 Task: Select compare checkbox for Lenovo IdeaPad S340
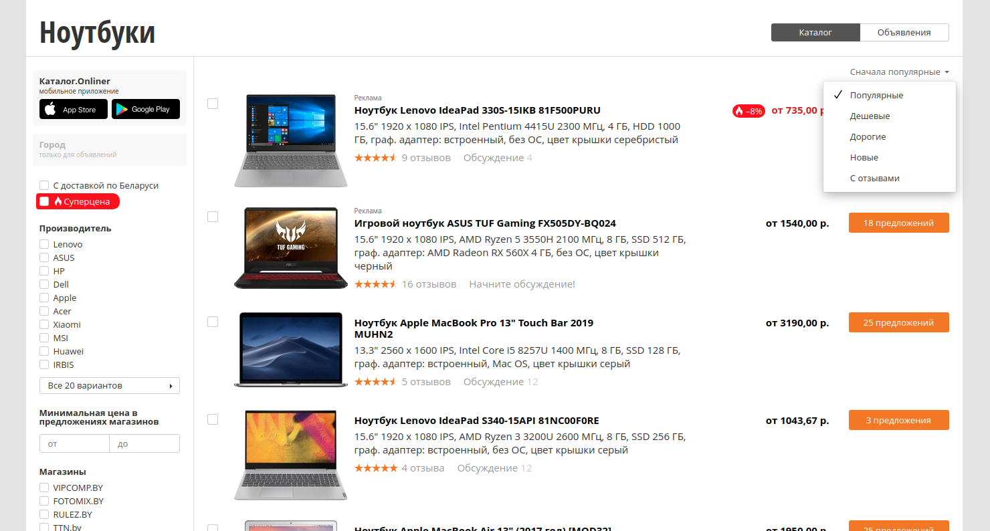pos(213,419)
